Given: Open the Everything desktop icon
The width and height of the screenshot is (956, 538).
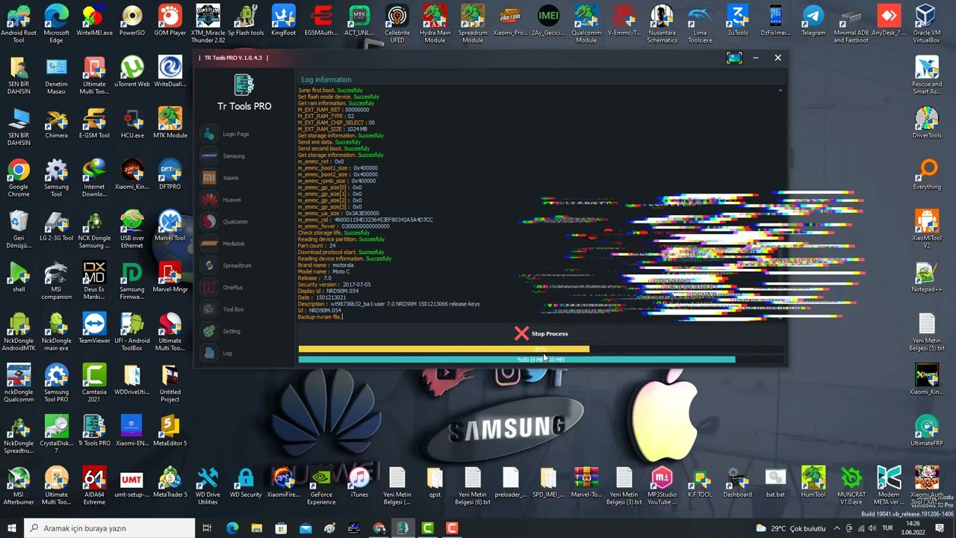Looking at the screenshot, I should pyautogui.click(x=927, y=175).
